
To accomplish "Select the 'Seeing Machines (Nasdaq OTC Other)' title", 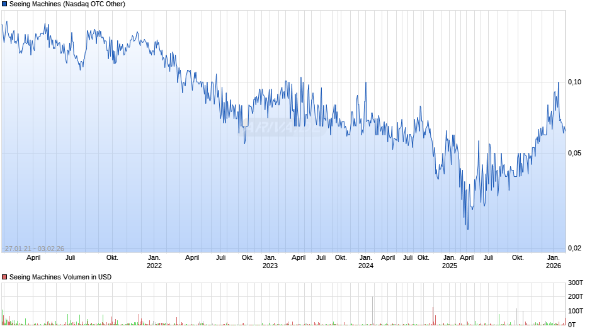I will pyautogui.click(x=67, y=4).
